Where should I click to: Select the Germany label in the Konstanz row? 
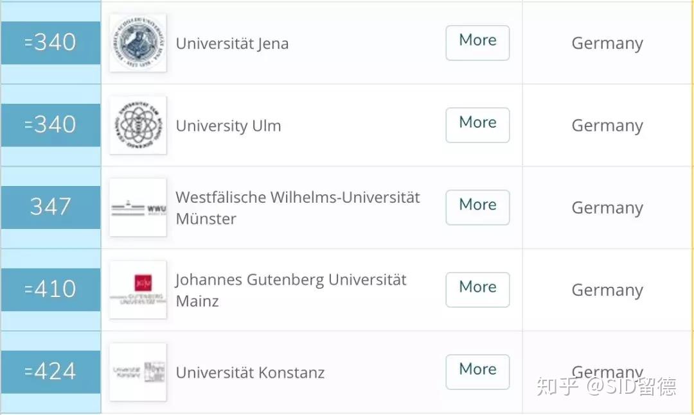pos(607,371)
